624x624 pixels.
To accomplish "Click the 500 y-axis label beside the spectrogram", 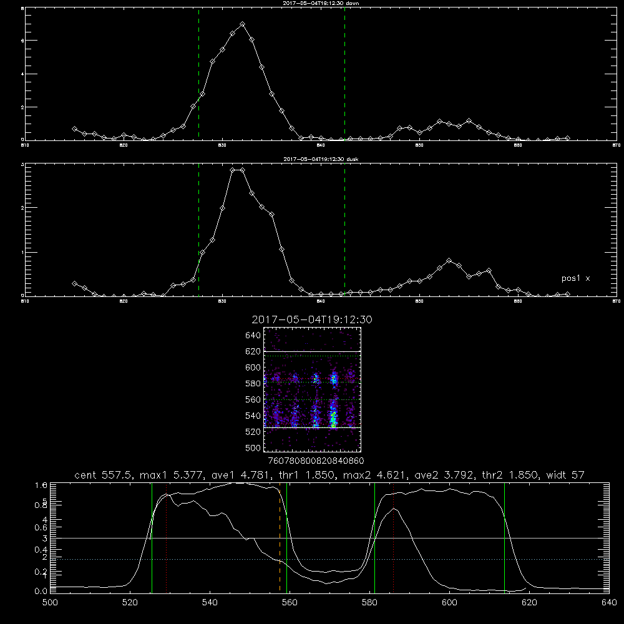I will (255, 447).
